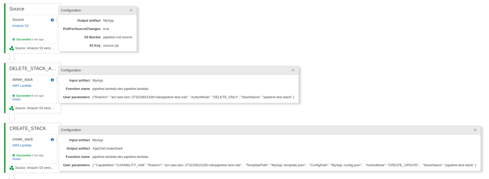Close the create_stack Configuration popup

475,130
